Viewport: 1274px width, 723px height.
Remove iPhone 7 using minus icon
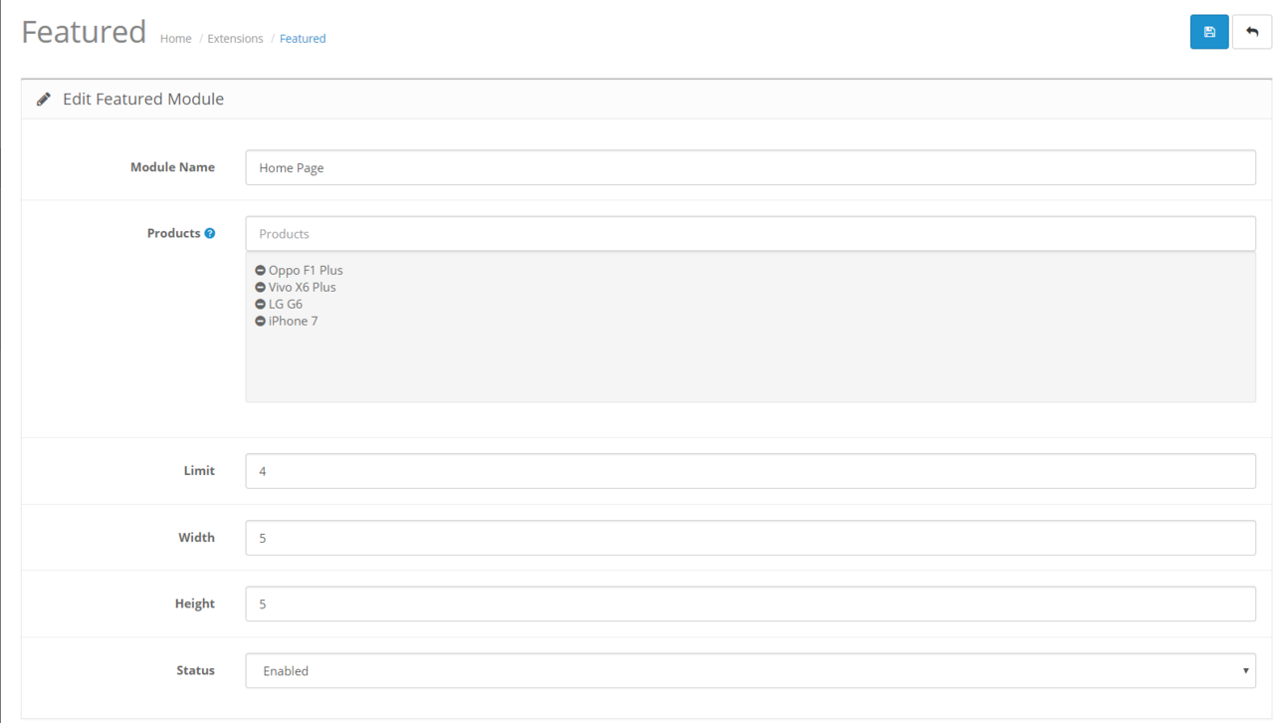(x=261, y=322)
